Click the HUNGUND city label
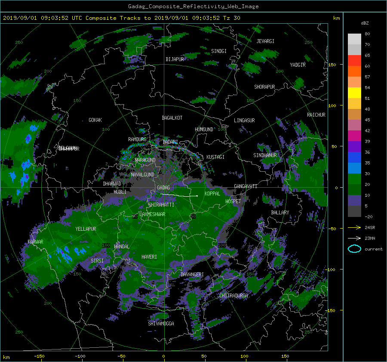Screen dimensions: 387x362 (204, 130)
